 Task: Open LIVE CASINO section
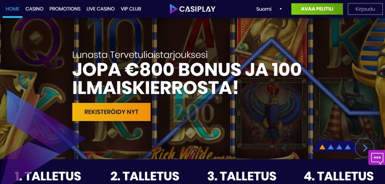pyautogui.click(x=100, y=9)
